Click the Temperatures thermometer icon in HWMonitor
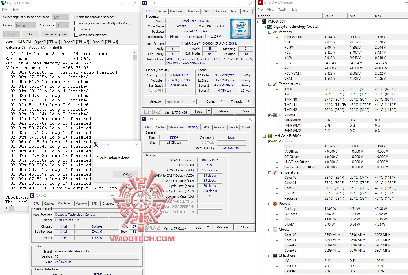The width and height of the screenshot is (408, 275). click(x=275, y=84)
